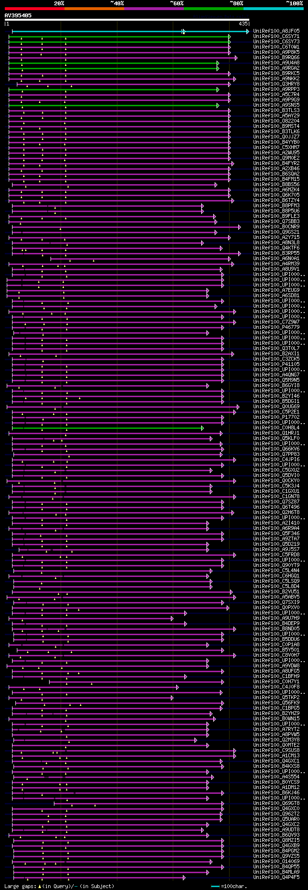Screen dimensions: 308x890
Task: Click hit name UniRef100_B9MST4
Action: 276,126
